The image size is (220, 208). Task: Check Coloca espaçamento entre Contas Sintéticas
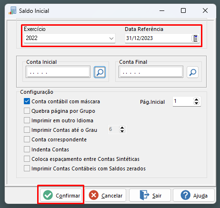[27, 159]
